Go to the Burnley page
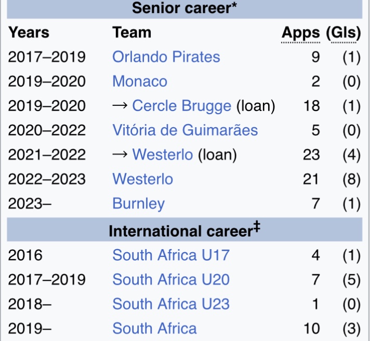The width and height of the screenshot is (371, 341). tap(138, 203)
